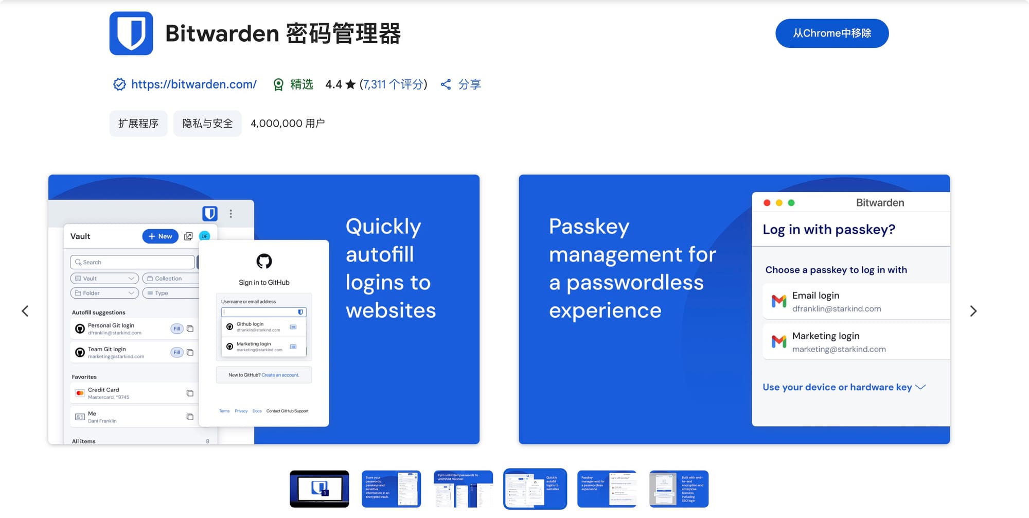Click the Bitwarden icon inside the GitHub username field
The image size is (1029, 518).
301,312
